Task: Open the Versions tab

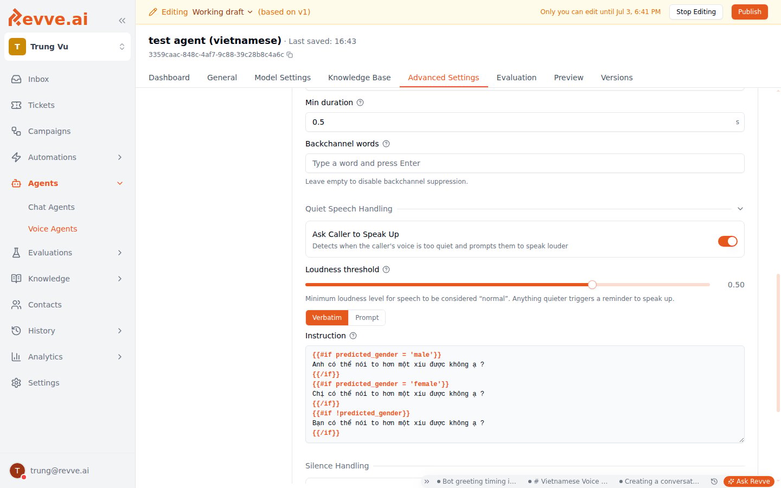Action: coord(617,78)
